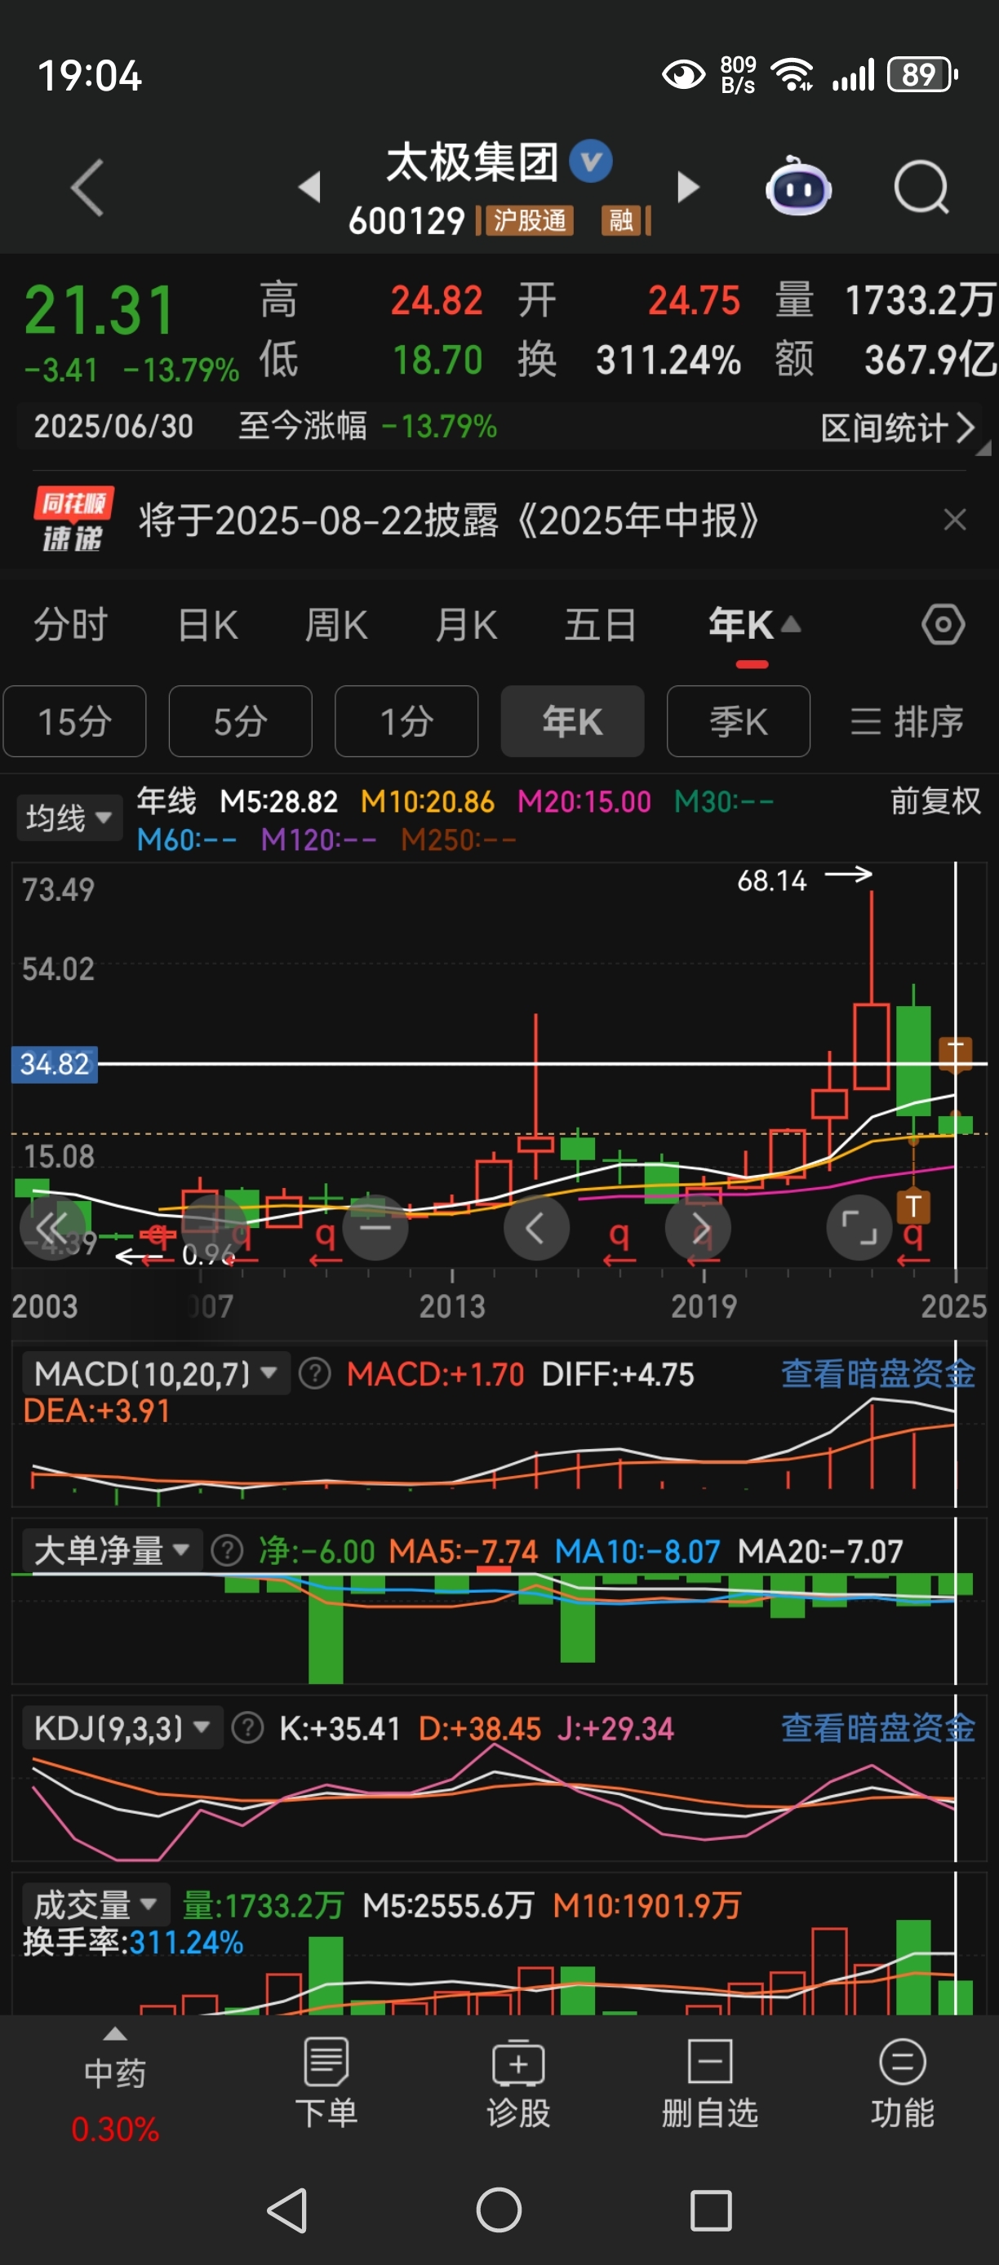999x2265 pixels.
Task: Tap the 2025/06/30 date label
Action: pyautogui.click(x=113, y=427)
